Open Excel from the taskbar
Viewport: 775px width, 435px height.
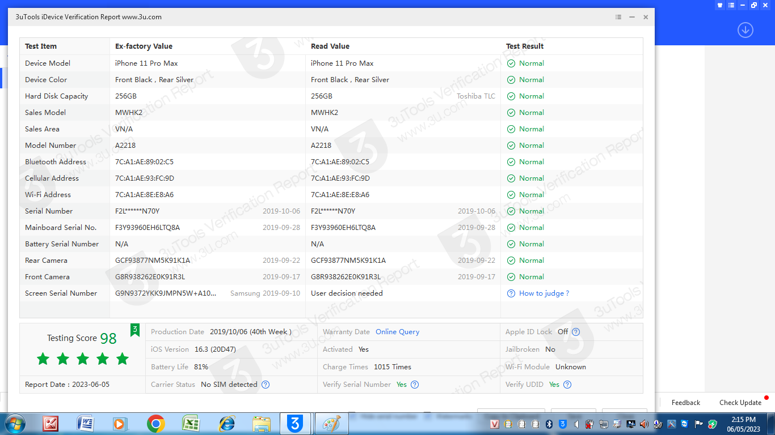tap(191, 424)
